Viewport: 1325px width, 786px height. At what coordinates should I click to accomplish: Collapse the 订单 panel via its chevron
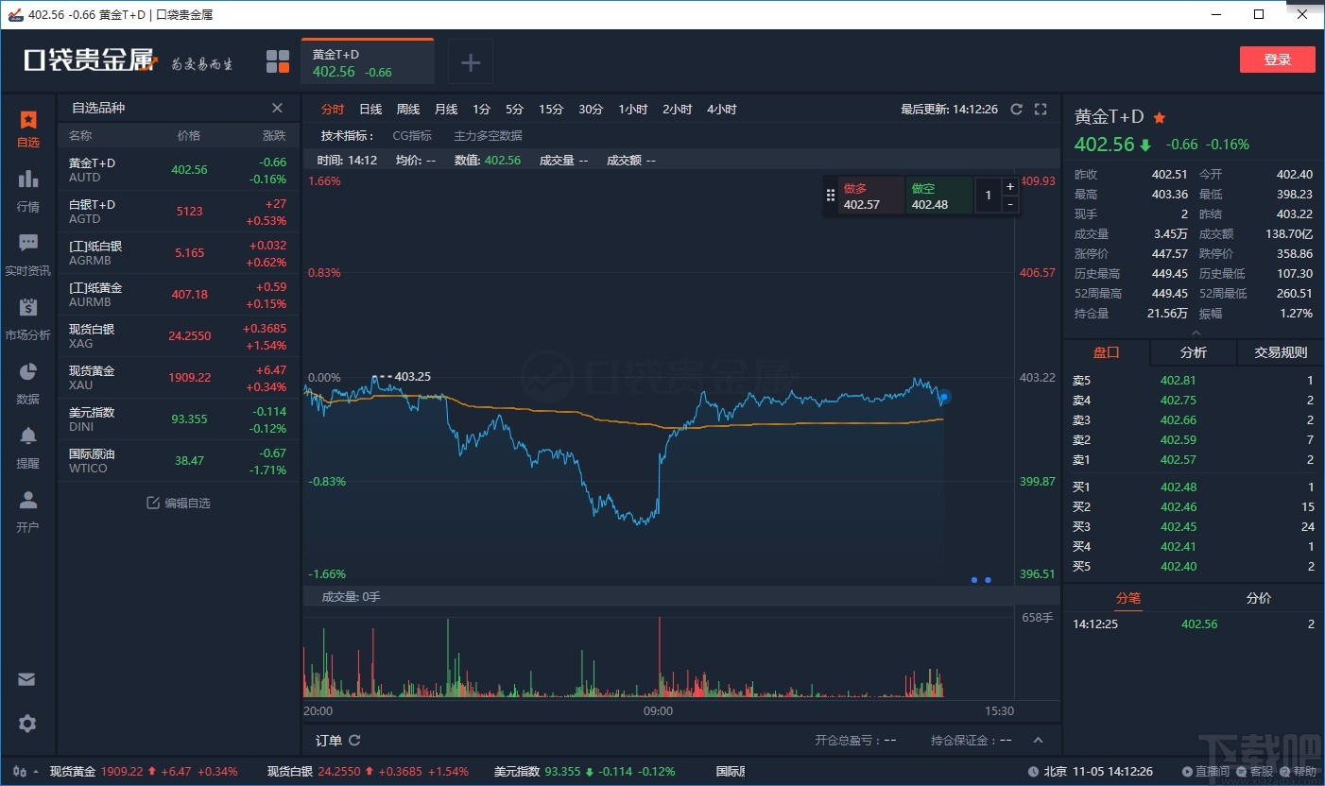1038,740
